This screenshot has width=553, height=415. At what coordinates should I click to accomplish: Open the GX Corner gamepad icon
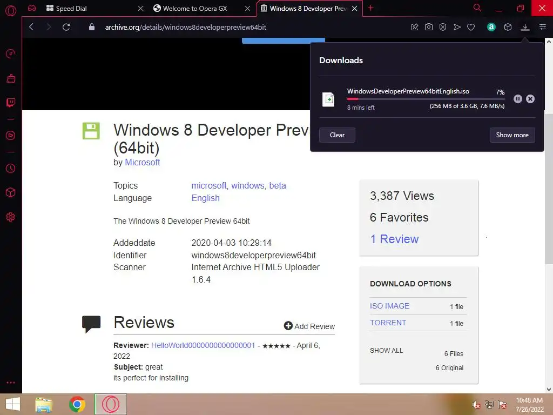pos(32,8)
